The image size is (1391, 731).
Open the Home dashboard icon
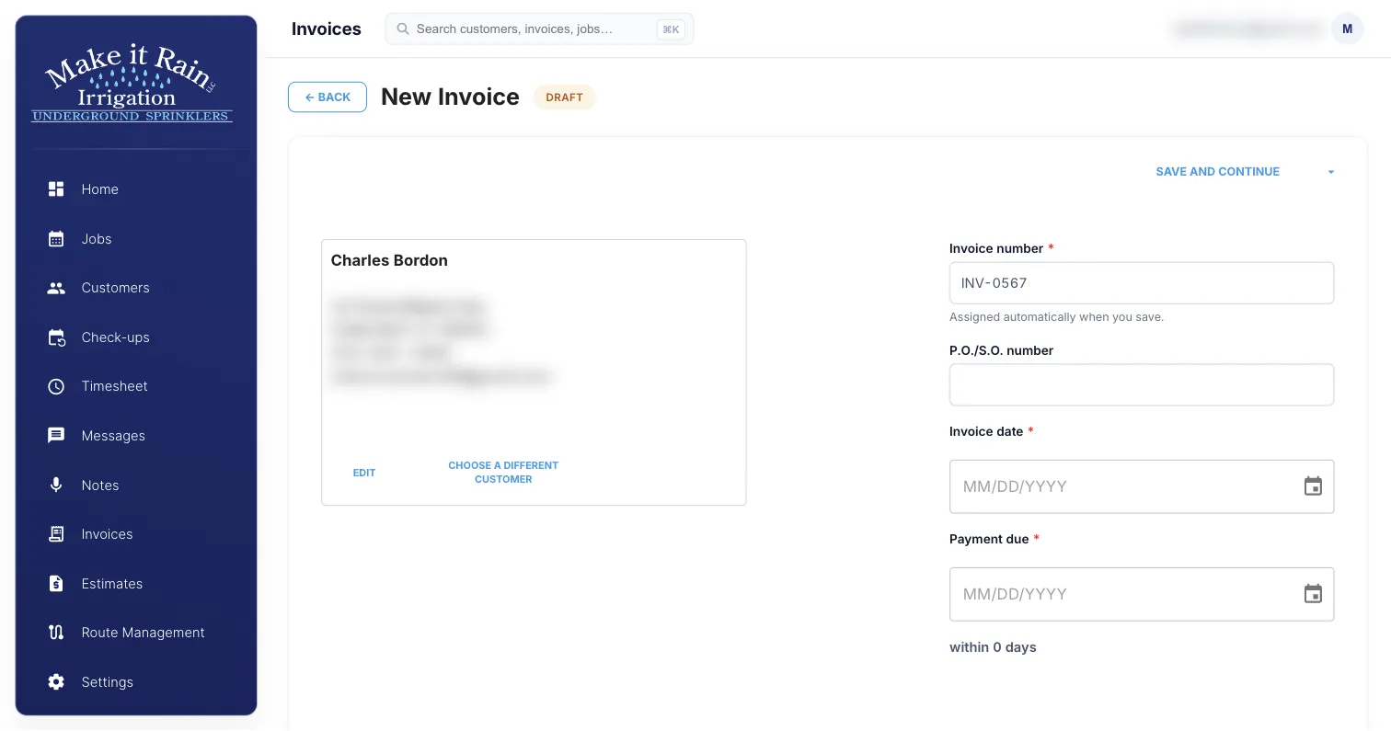[56, 189]
